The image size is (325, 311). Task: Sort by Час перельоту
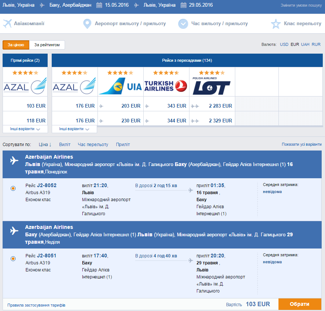(x=93, y=145)
